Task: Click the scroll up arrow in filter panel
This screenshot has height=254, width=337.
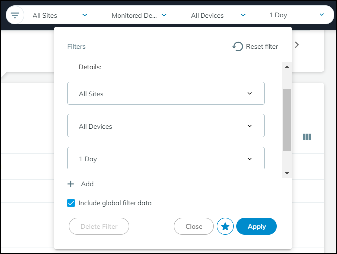Action: pyautogui.click(x=287, y=67)
